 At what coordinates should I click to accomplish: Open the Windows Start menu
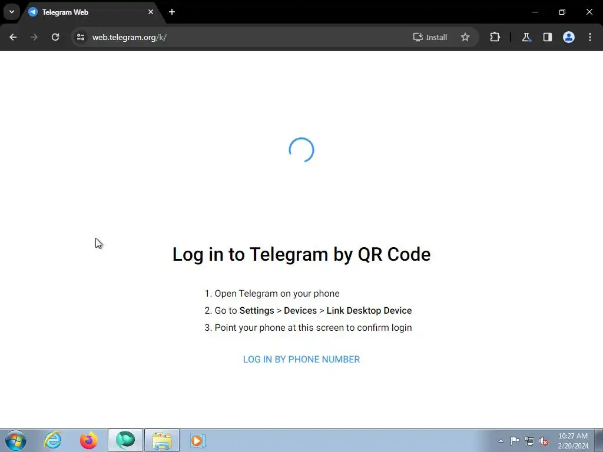pos(16,440)
